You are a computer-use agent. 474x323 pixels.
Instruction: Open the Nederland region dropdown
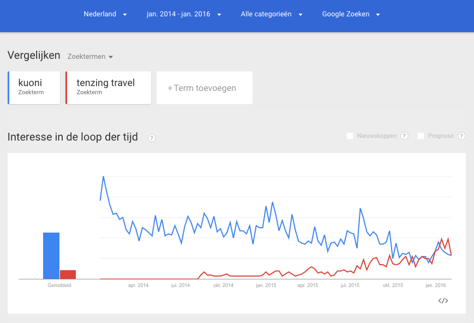tap(105, 14)
